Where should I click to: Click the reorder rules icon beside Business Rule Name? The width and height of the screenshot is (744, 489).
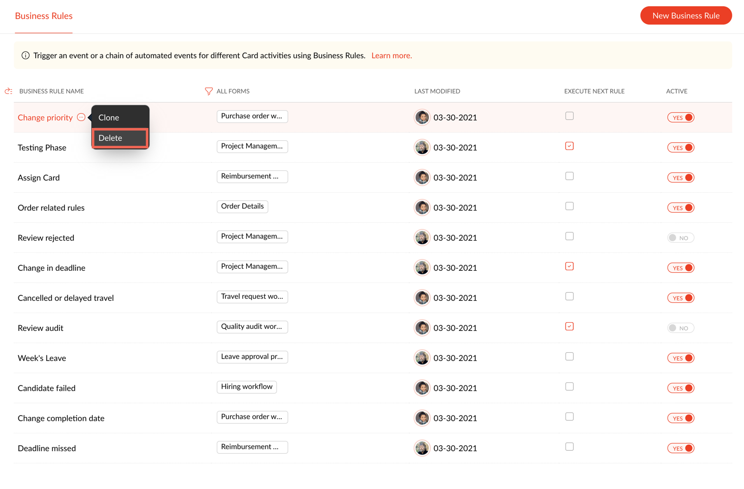point(8,91)
